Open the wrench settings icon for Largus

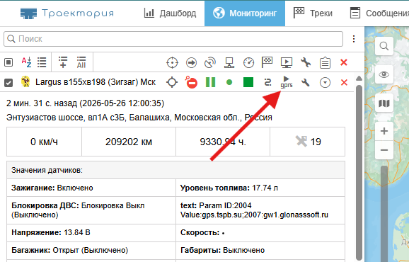[306, 82]
